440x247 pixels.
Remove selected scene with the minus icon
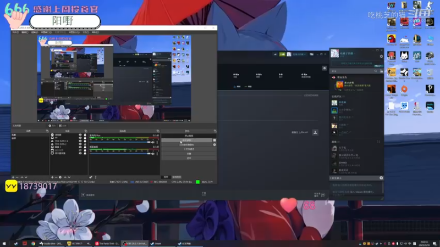tap(17, 177)
